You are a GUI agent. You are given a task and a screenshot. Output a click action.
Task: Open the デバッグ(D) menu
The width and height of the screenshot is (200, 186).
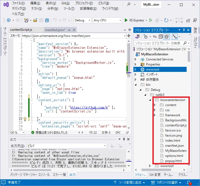[x=19, y=8]
